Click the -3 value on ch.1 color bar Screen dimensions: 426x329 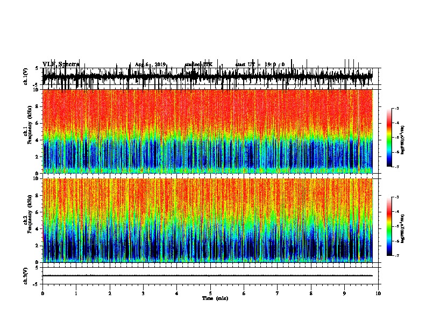click(396, 108)
